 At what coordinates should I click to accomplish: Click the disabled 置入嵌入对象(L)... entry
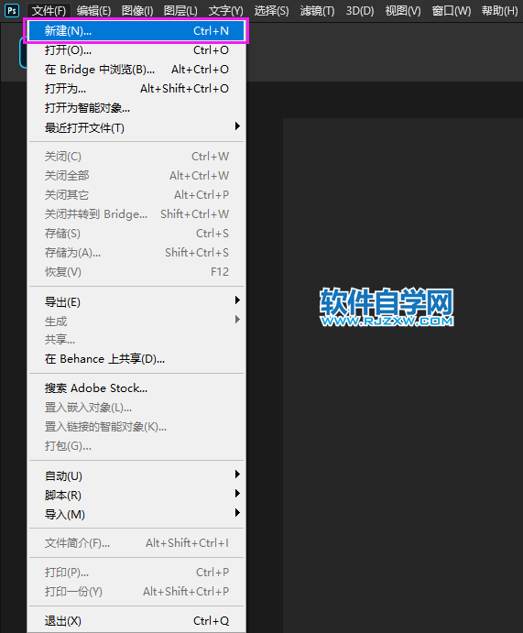(136, 408)
